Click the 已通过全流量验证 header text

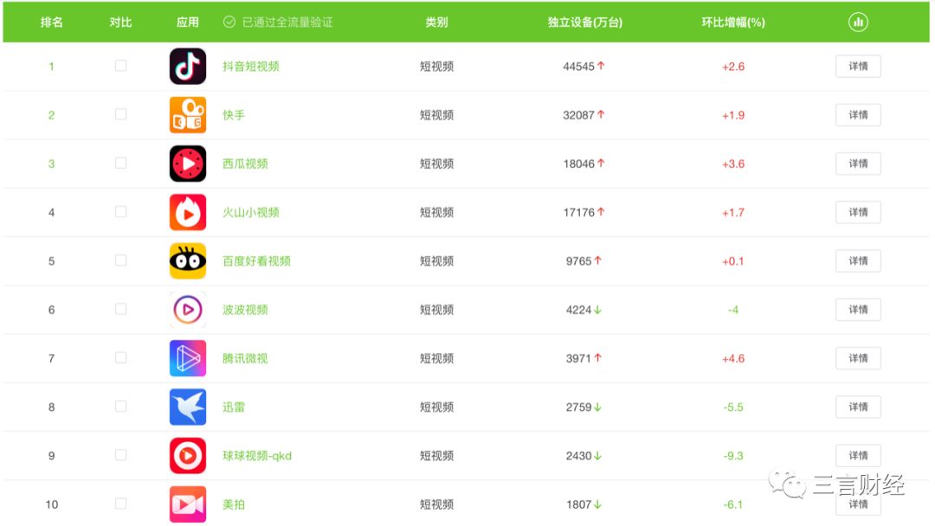[287, 22]
